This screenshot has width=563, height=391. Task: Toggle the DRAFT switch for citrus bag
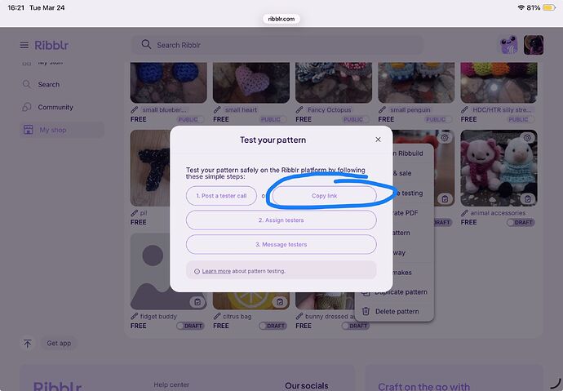[x=268, y=326]
